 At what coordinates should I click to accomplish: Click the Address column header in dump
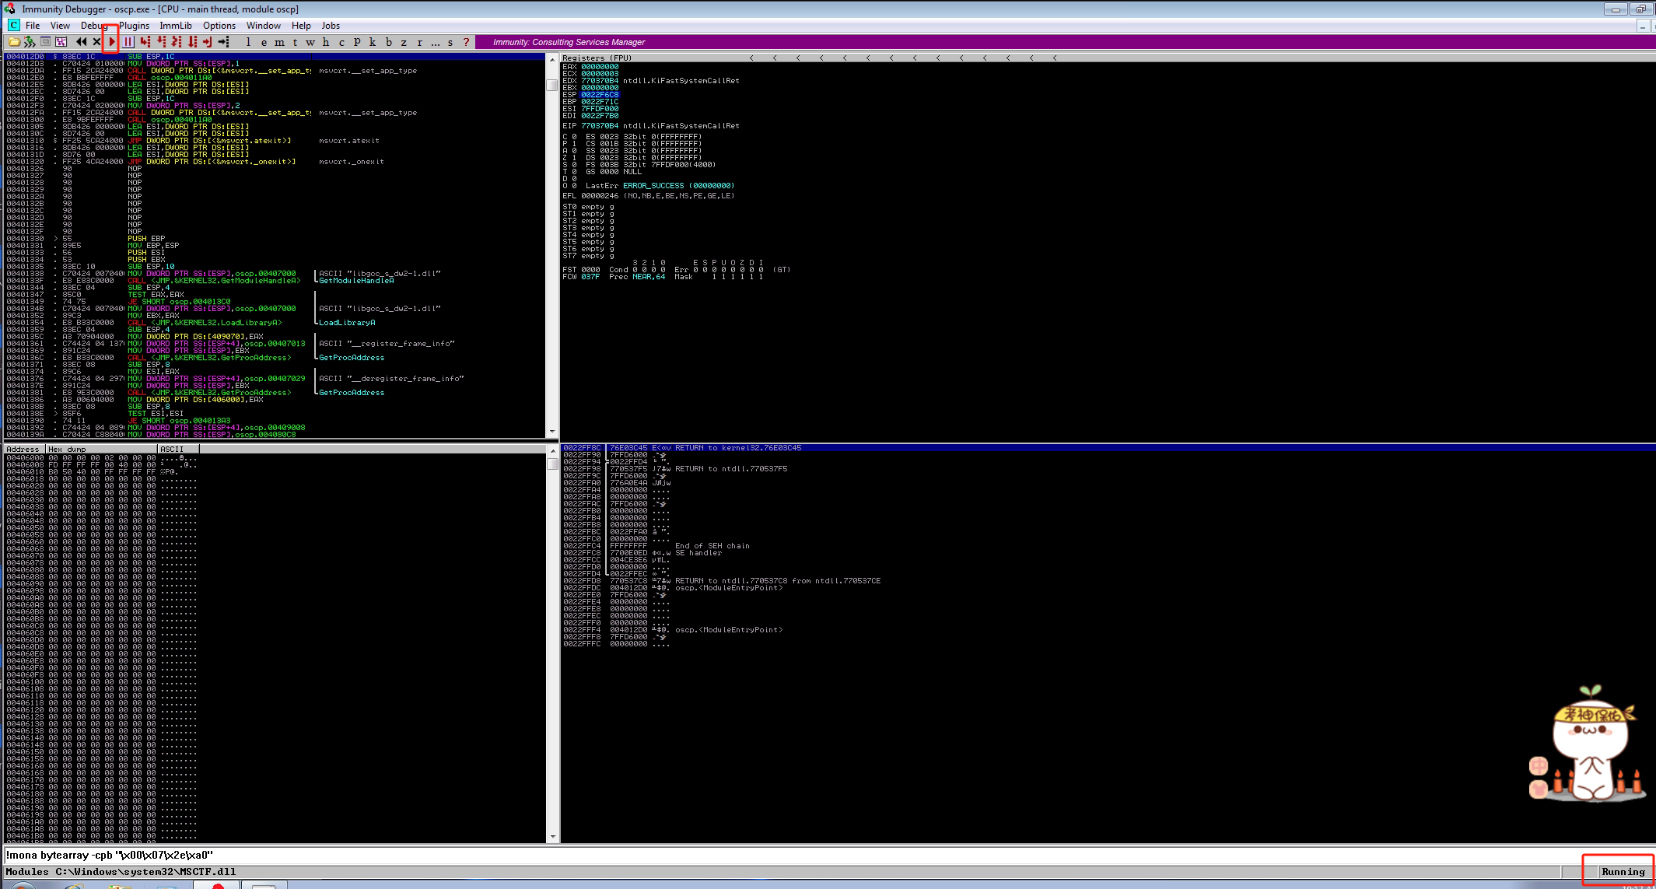click(25, 449)
